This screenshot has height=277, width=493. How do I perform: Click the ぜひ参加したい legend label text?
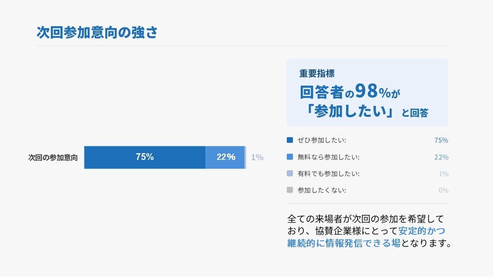tap(322, 140)
